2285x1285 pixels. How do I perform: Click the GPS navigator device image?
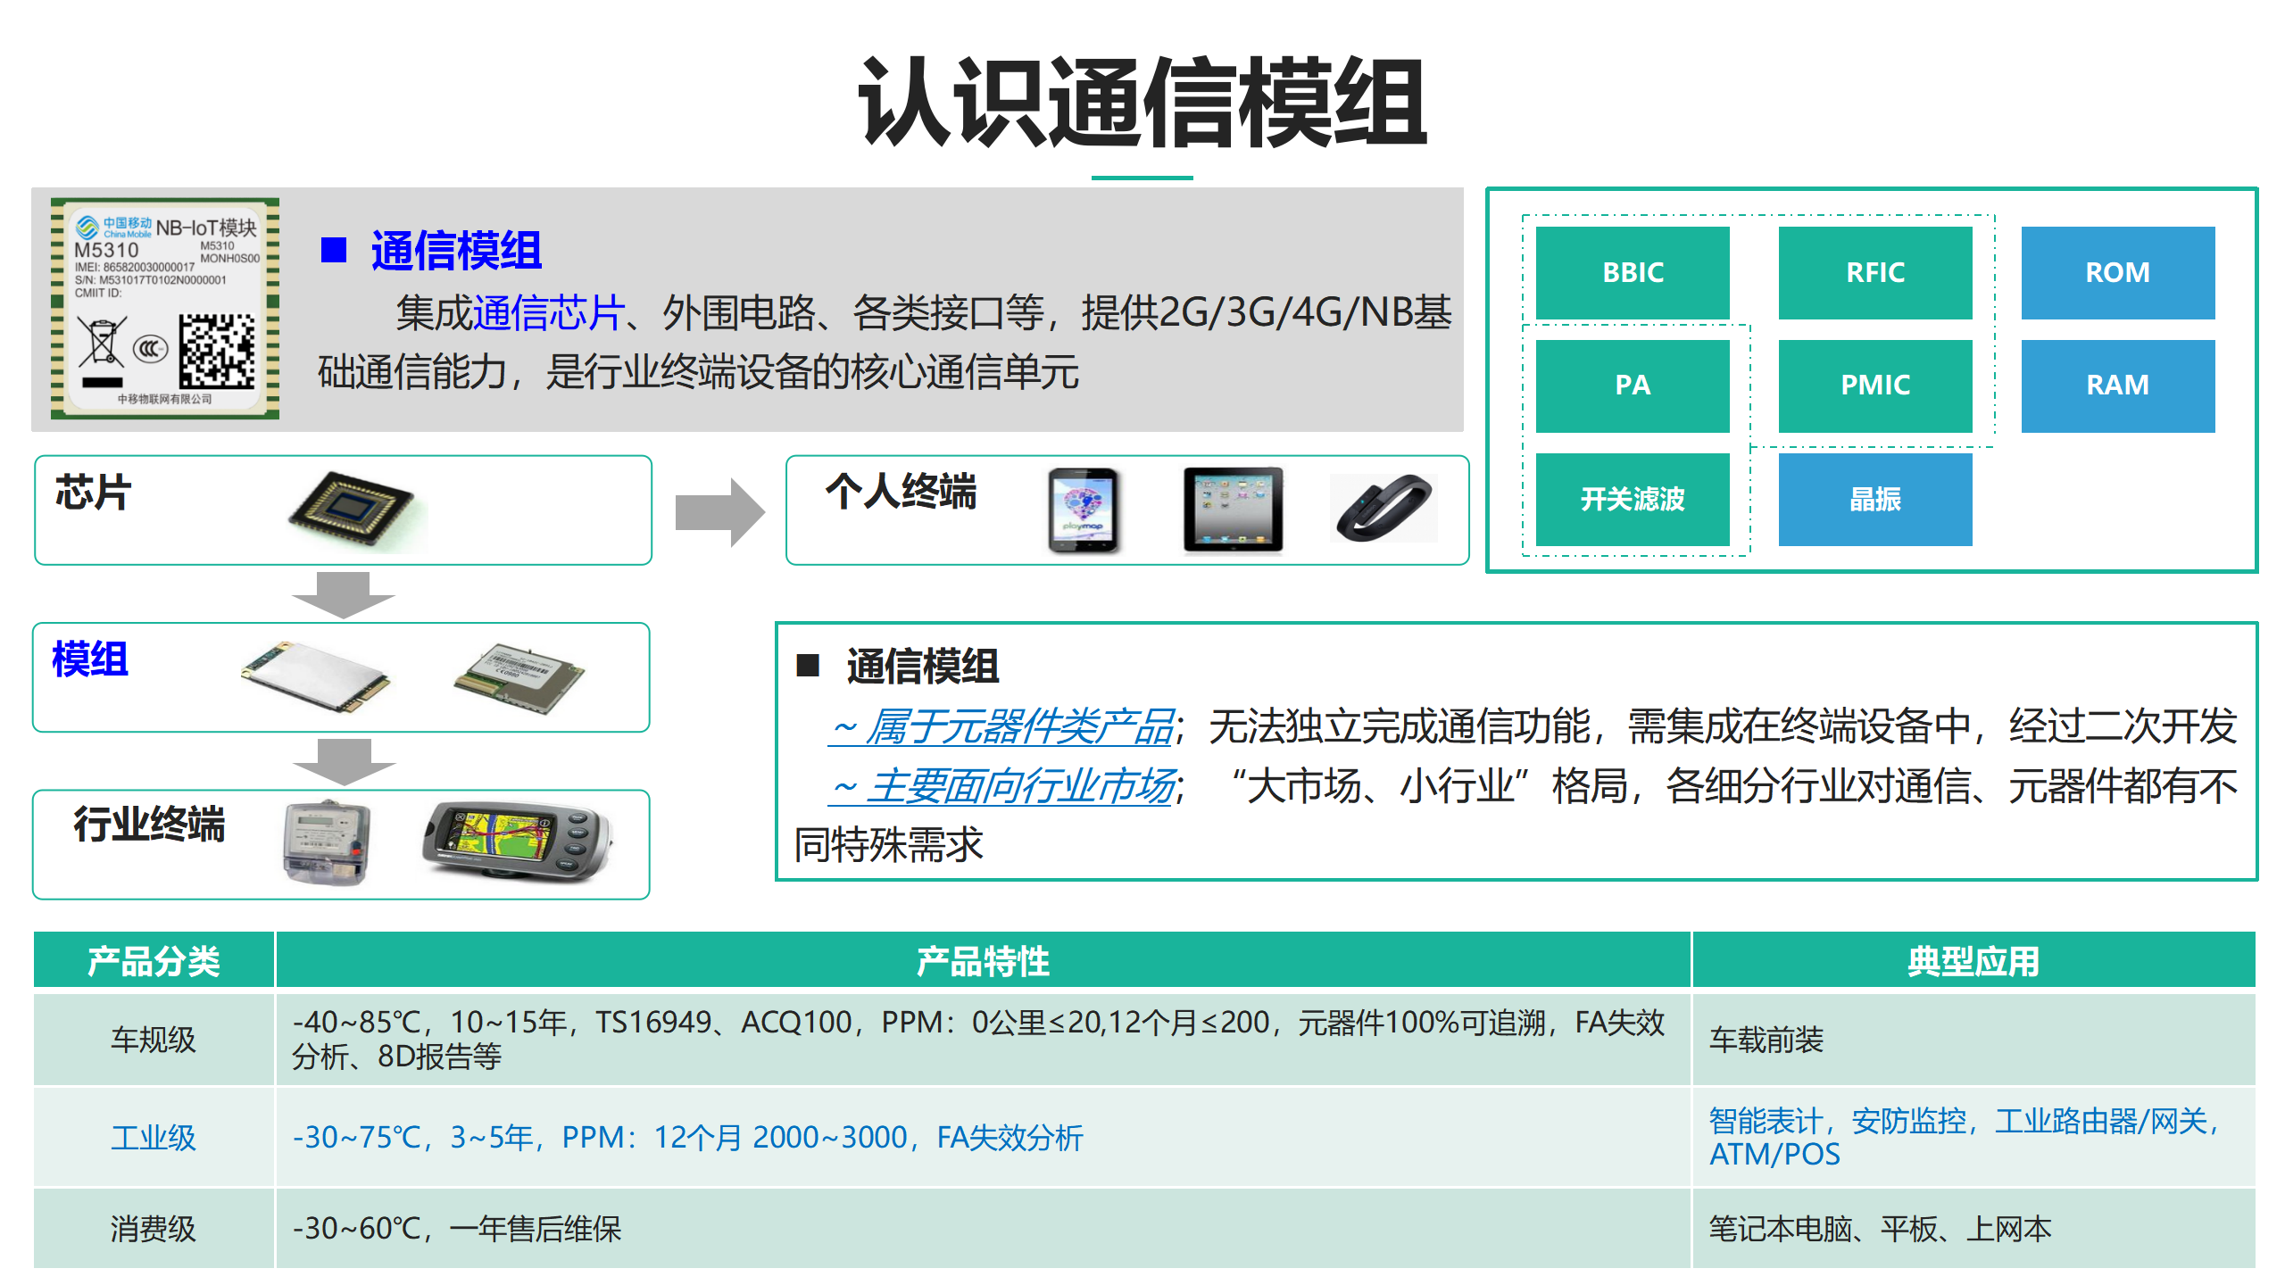tap(516, 841)
